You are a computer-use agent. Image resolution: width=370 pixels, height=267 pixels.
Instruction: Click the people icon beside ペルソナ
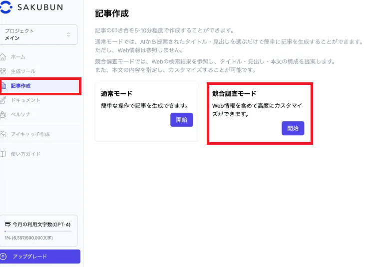3,115
